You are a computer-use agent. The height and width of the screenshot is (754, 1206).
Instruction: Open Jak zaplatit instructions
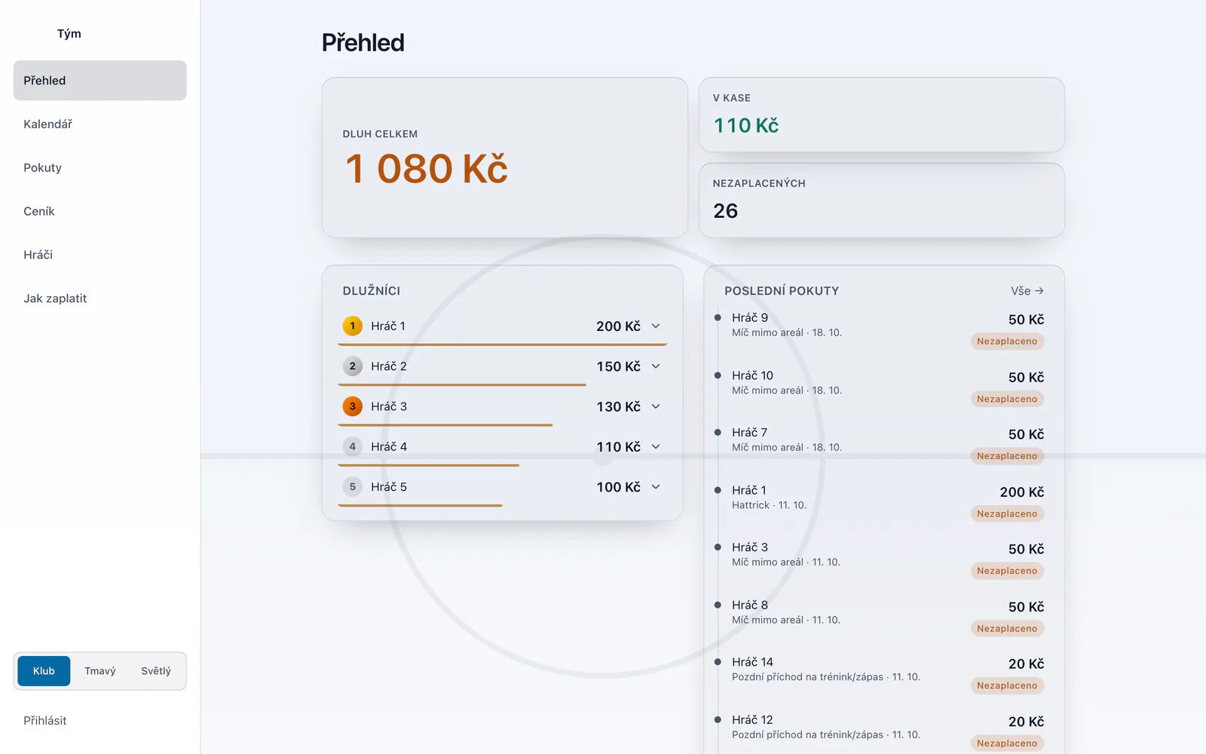click(x=100, y=299)
